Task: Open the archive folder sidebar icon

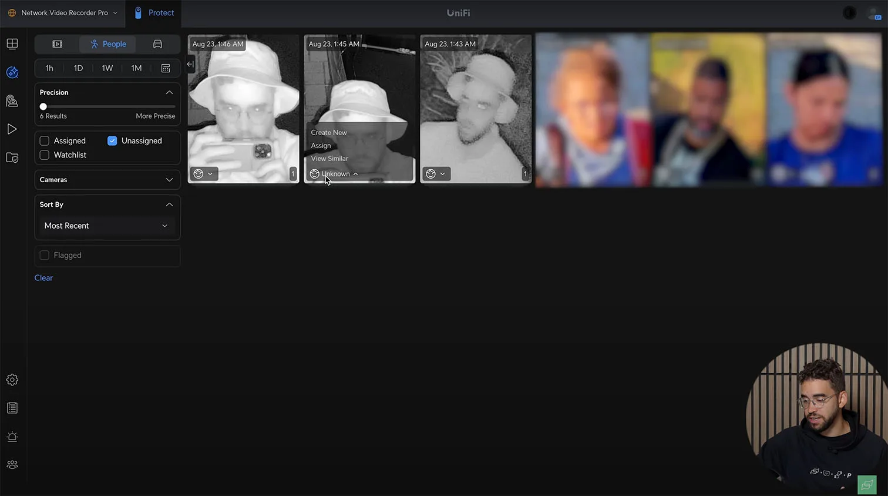Action: point(12,157)
